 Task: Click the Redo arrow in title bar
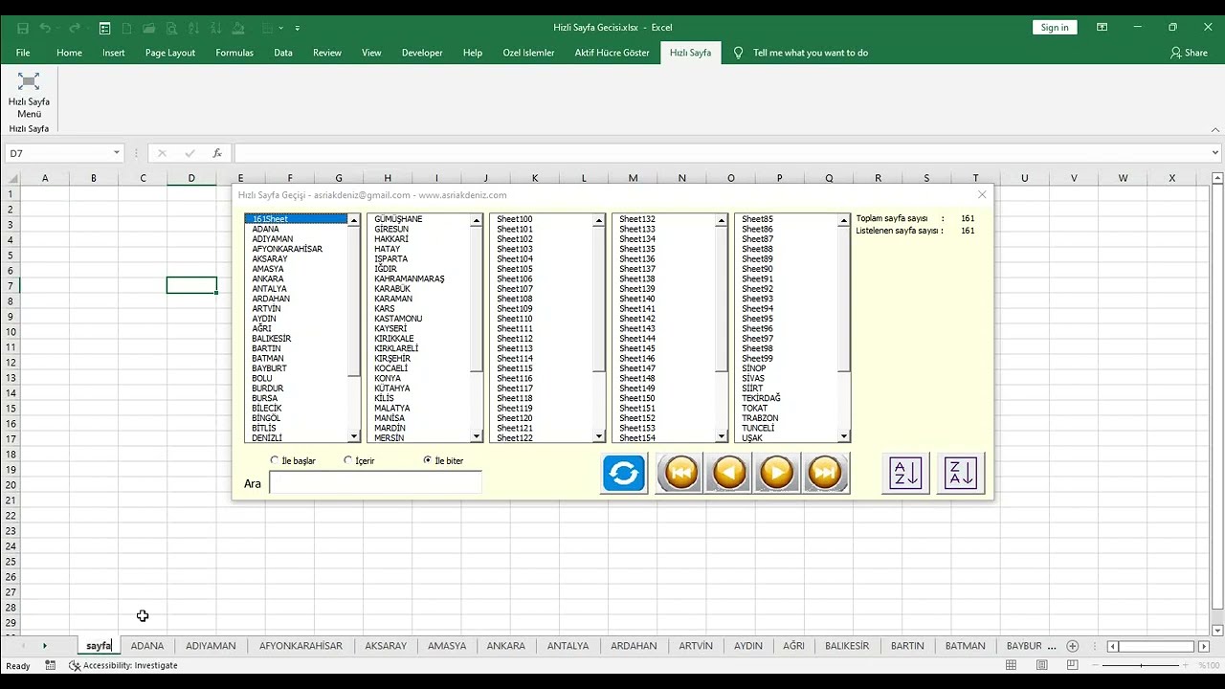[x=76, y=28]
